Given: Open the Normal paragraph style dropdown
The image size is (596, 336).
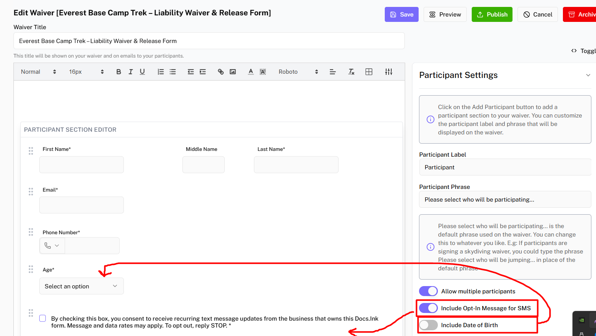Looking at the screenshot, I should coord(38,72).
